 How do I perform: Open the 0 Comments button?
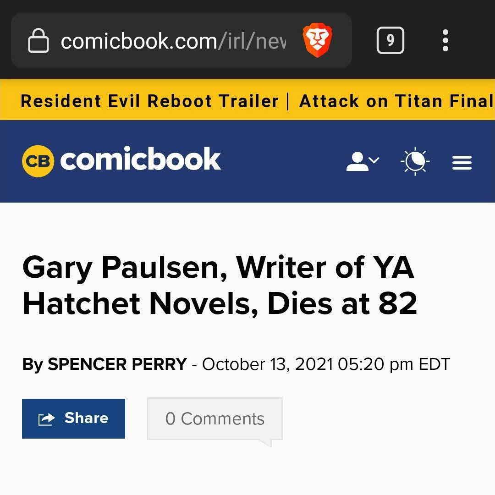[x=214, y=419]
